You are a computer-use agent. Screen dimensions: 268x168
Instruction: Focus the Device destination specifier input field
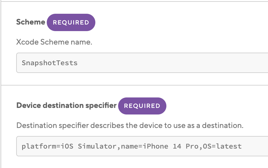(x=142, y=146)
